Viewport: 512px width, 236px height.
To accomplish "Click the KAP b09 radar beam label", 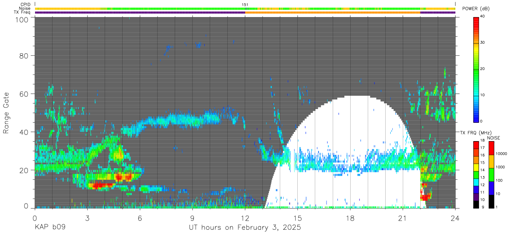I will (x=50, y=228).
